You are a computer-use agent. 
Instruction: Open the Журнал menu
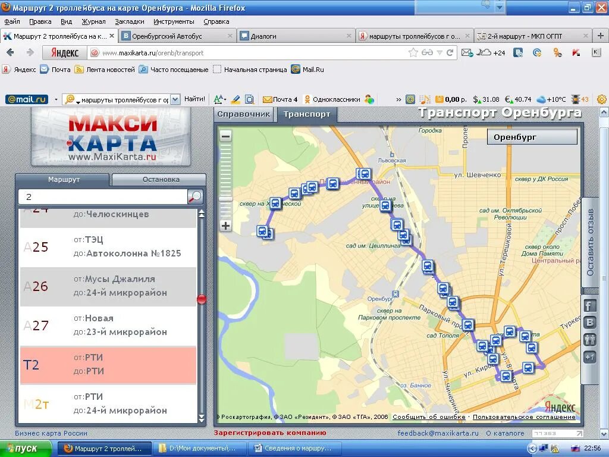coord(93,21)
